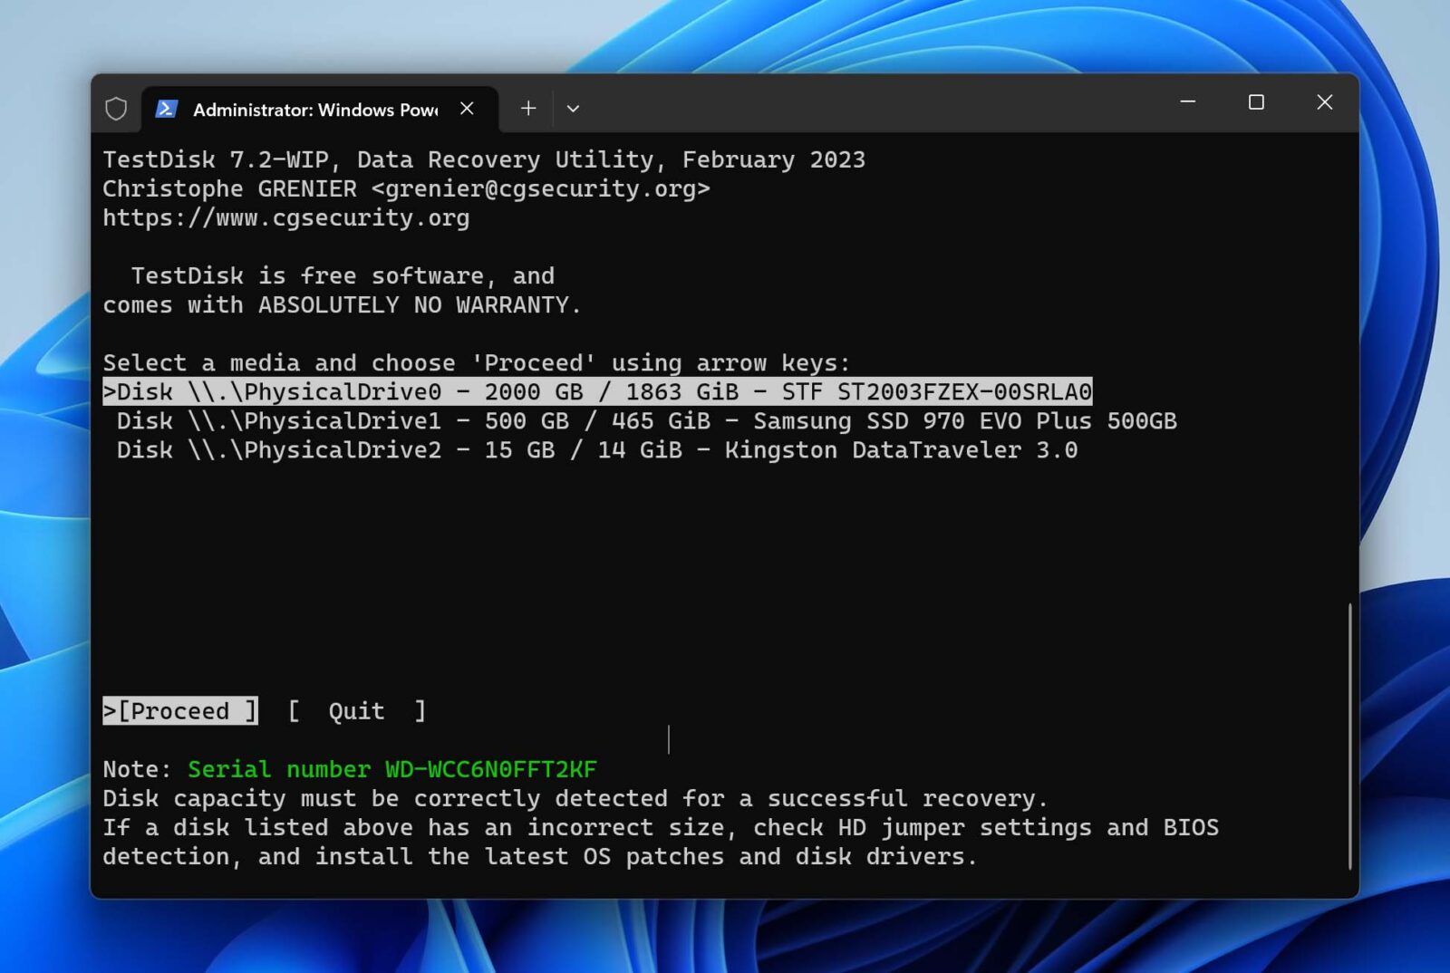This screenshot has height=973, width=1450.
Task: Select the Samsung SSD 970 EVO Plus disk
Action: coord(648,420)
